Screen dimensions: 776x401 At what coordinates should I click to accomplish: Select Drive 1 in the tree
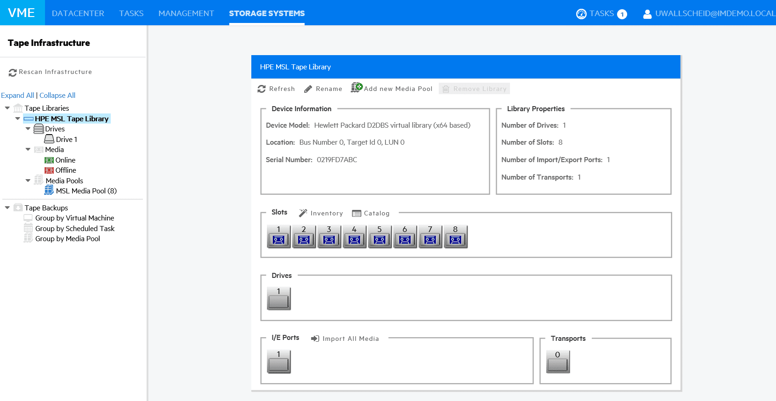click(67, 139)
